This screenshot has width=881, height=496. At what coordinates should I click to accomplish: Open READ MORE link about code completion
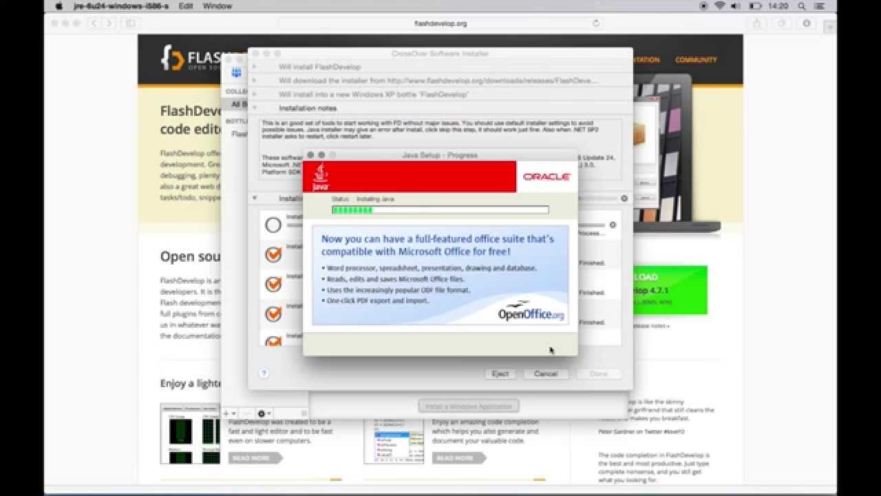(459, 457)
